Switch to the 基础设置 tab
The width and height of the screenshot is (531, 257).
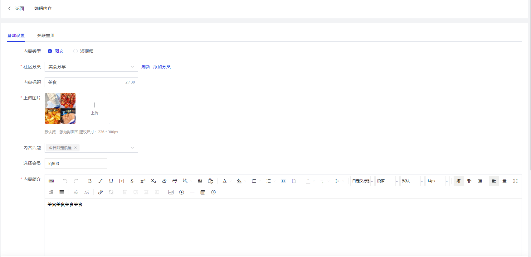(x=16, y=36)
